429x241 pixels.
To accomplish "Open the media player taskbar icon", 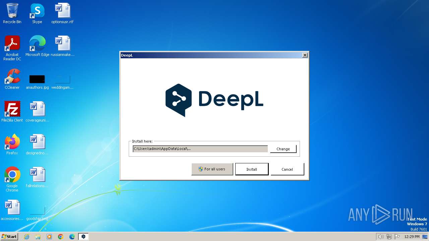I will 49,237.
